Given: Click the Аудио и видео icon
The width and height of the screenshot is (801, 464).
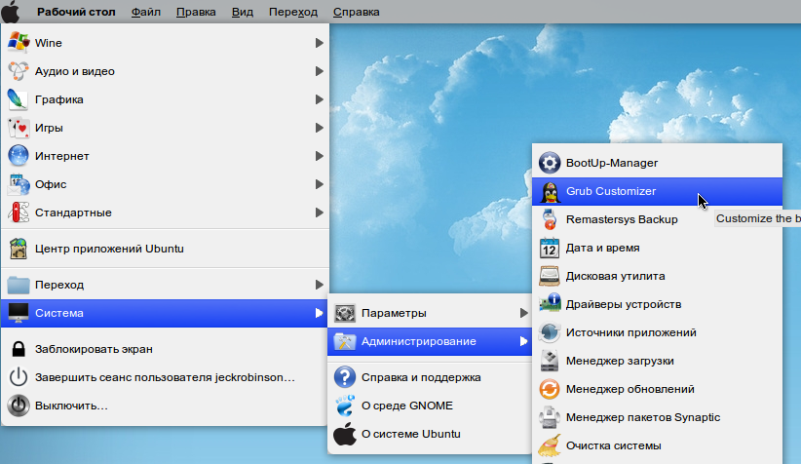Looking at the screenshot, I should coord(19,71).
